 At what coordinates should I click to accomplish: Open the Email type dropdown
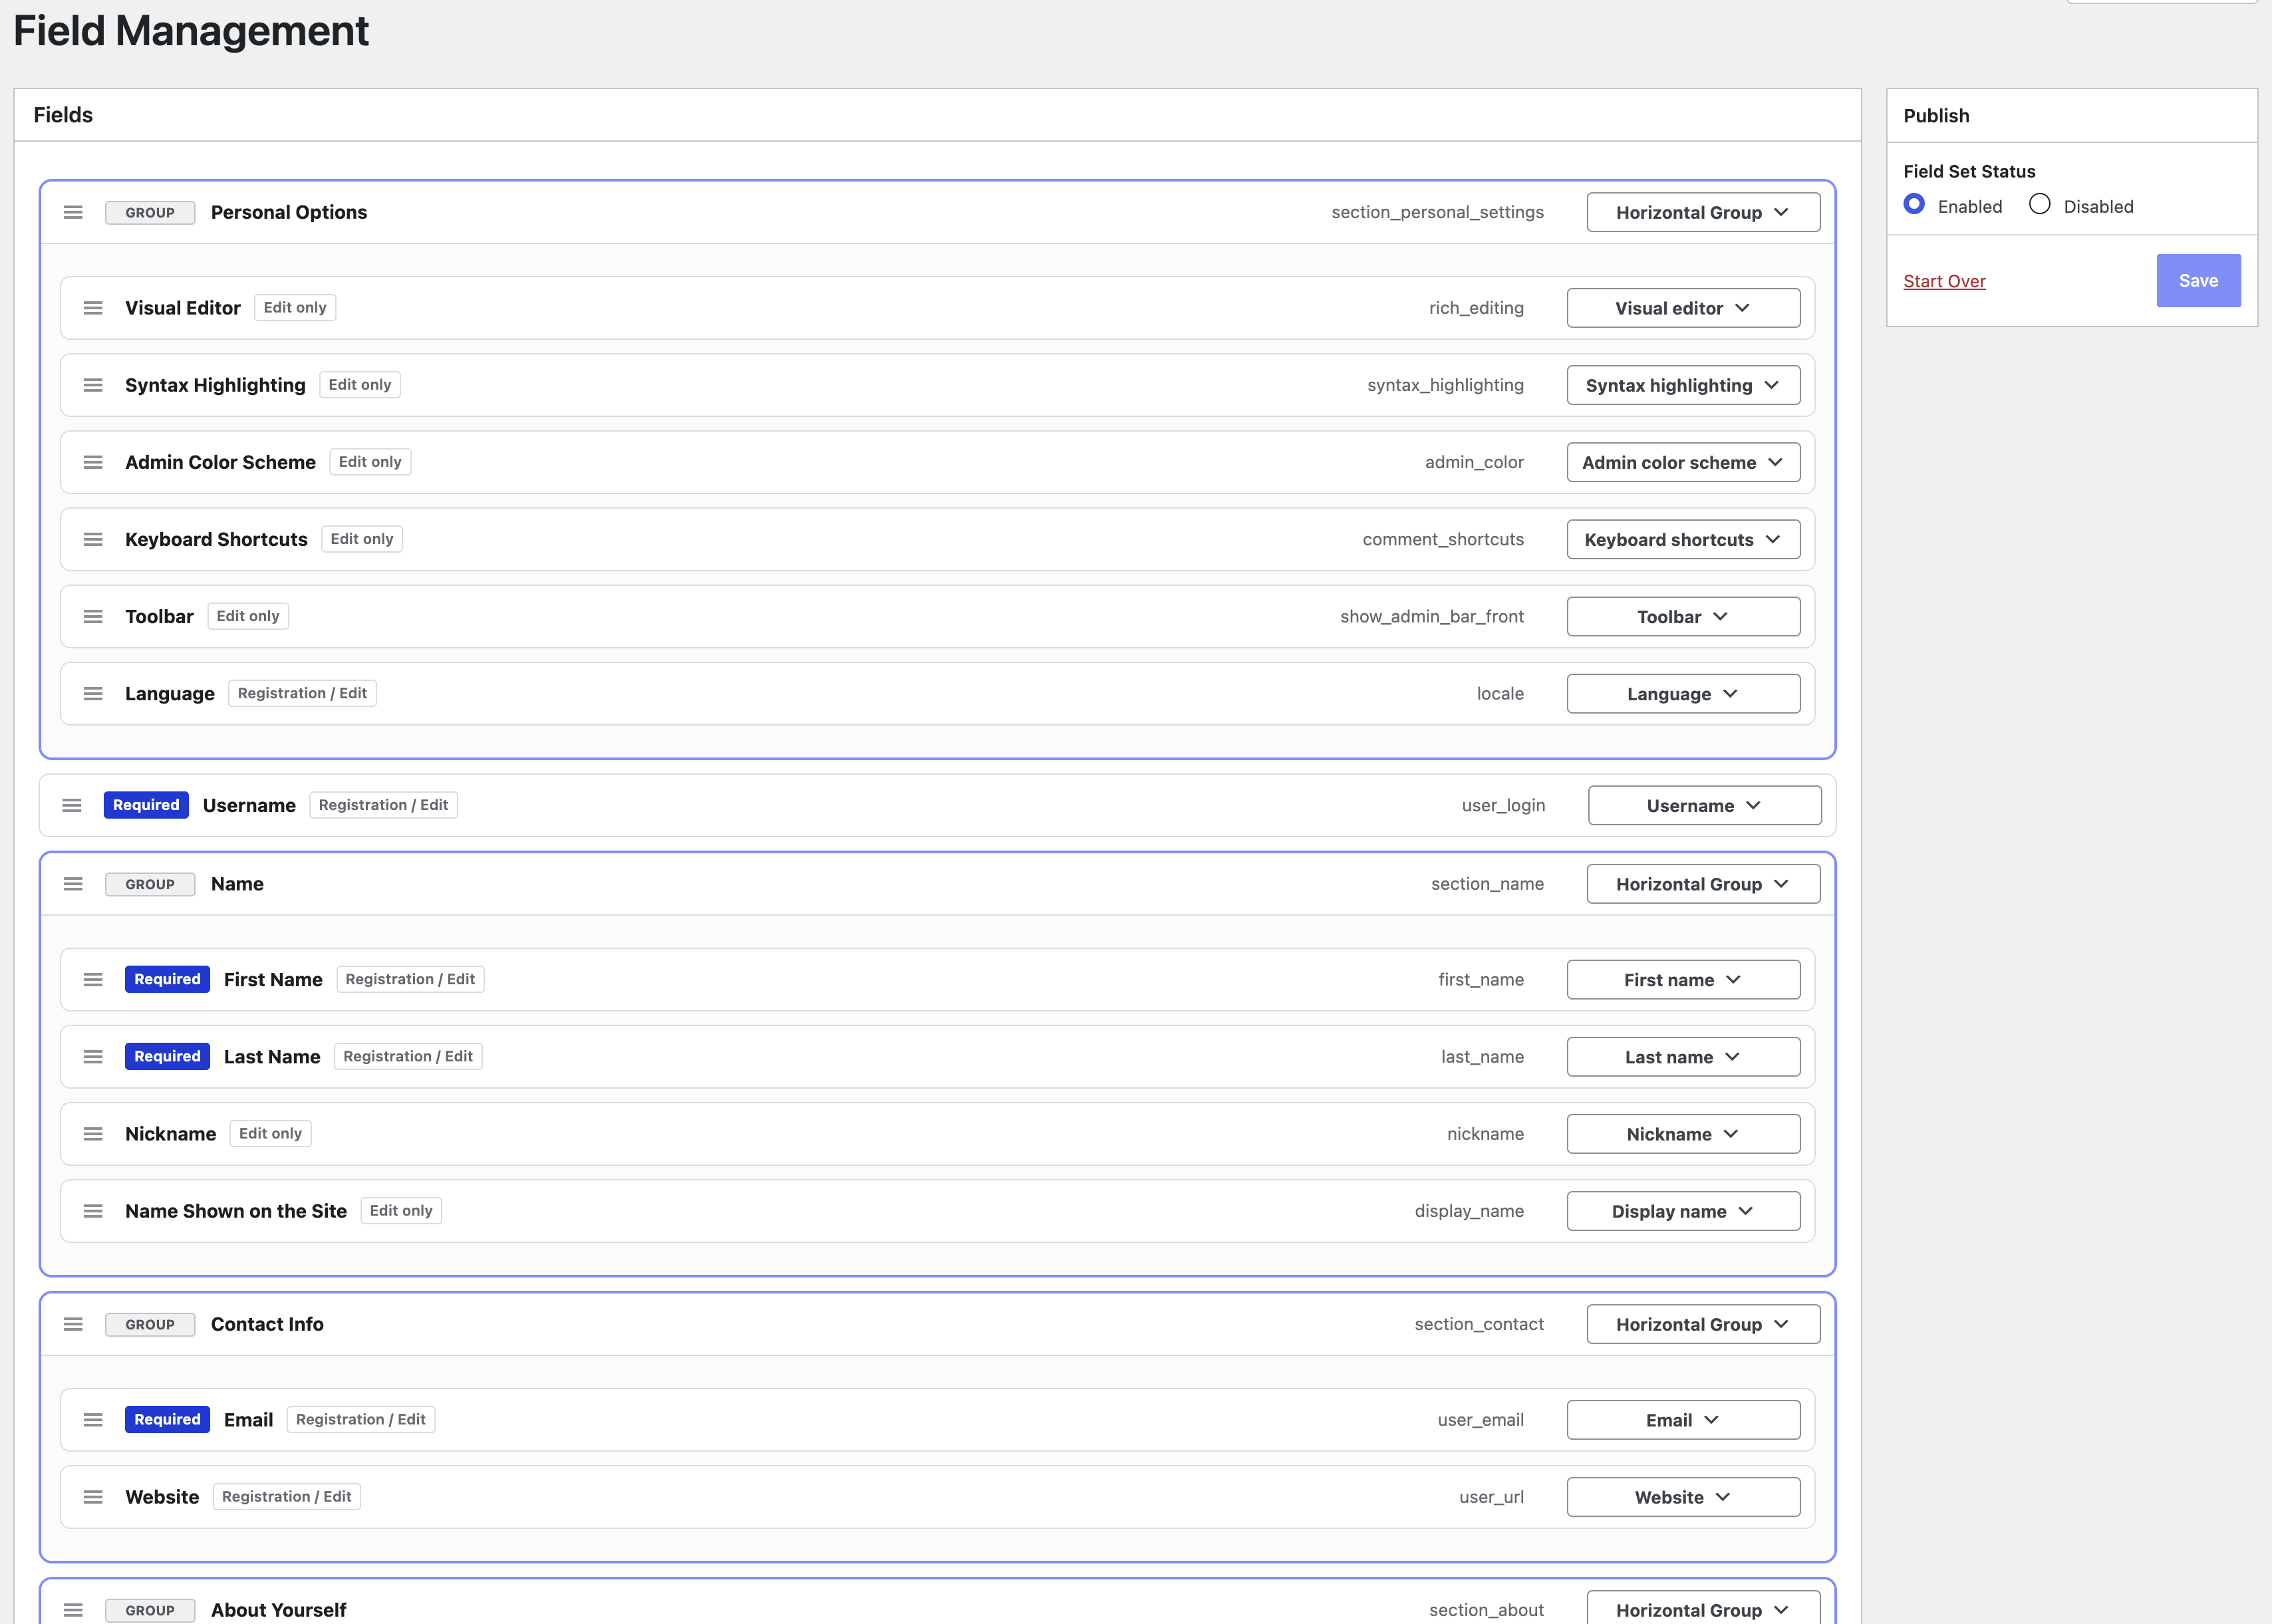(1683, 1419)
